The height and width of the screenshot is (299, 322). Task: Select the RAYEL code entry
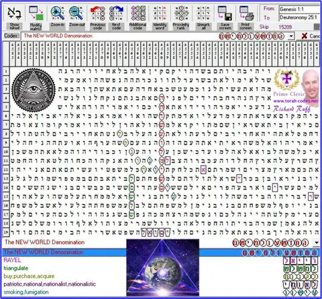pos(12,260)
